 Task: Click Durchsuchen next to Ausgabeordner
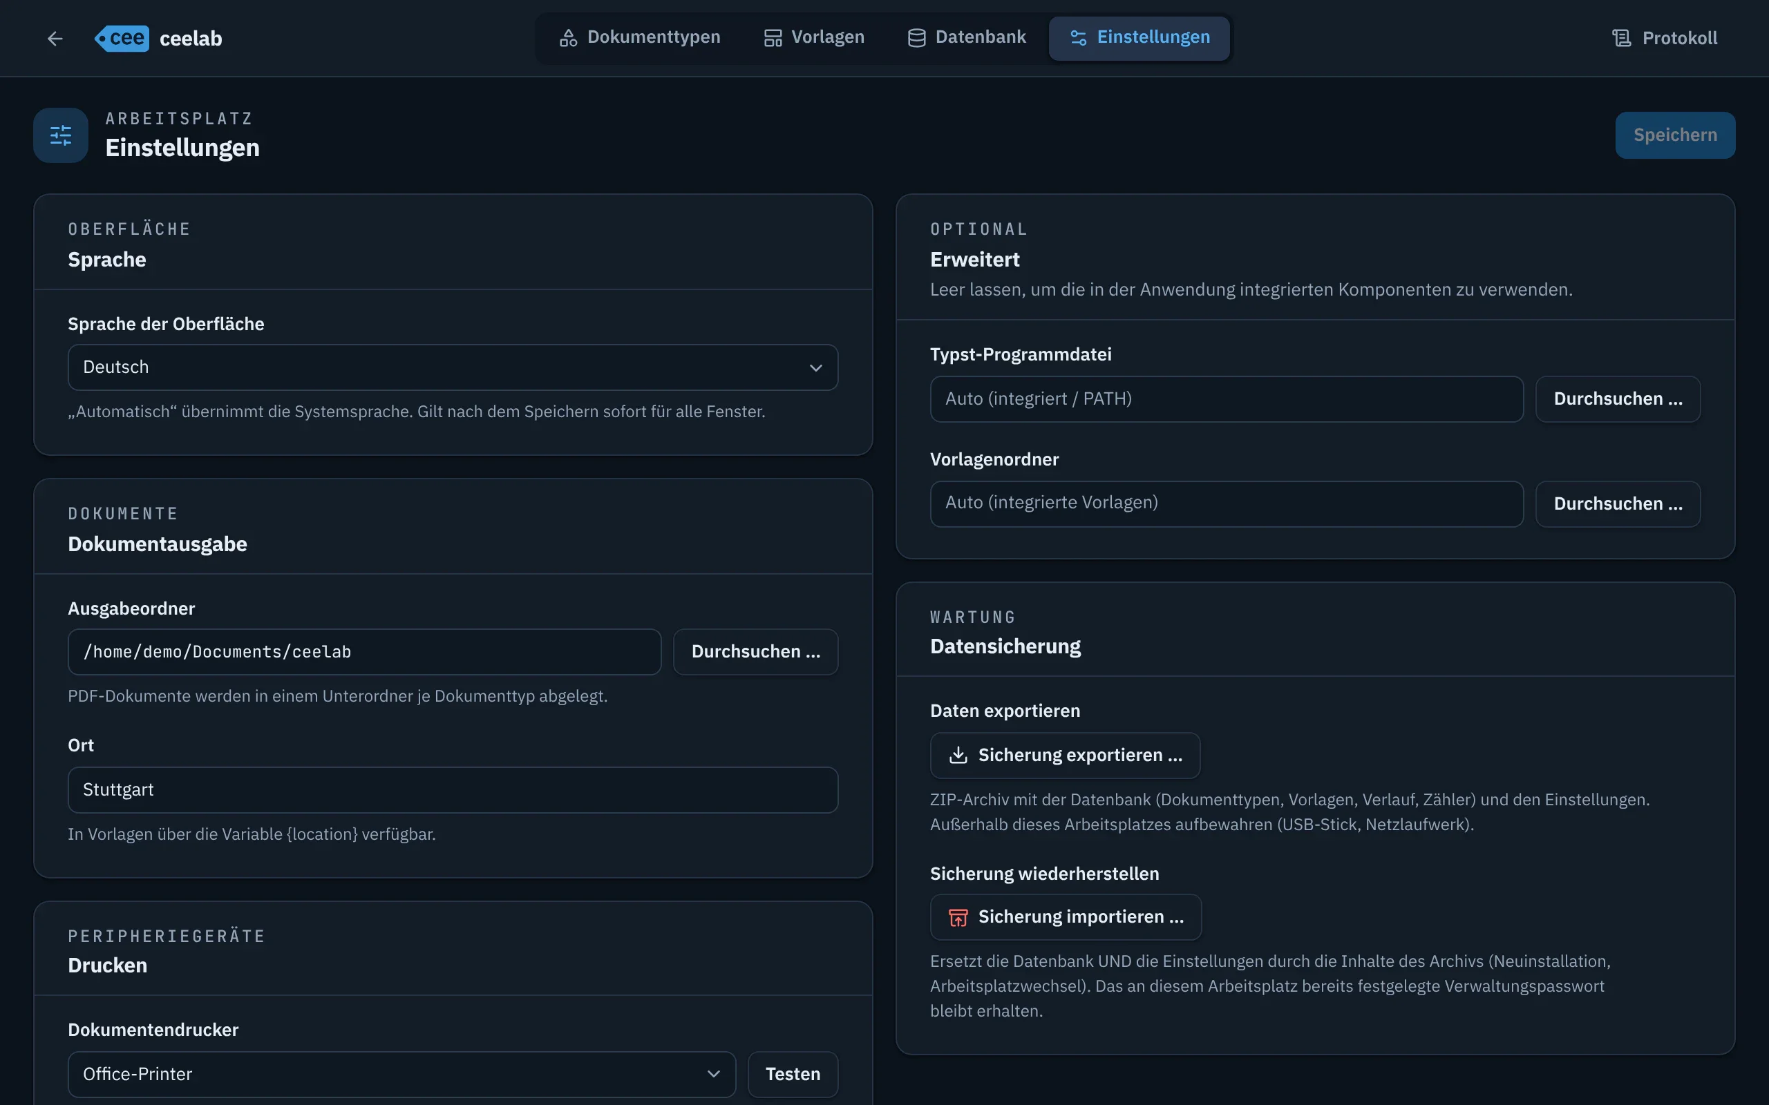click(756, 652)
